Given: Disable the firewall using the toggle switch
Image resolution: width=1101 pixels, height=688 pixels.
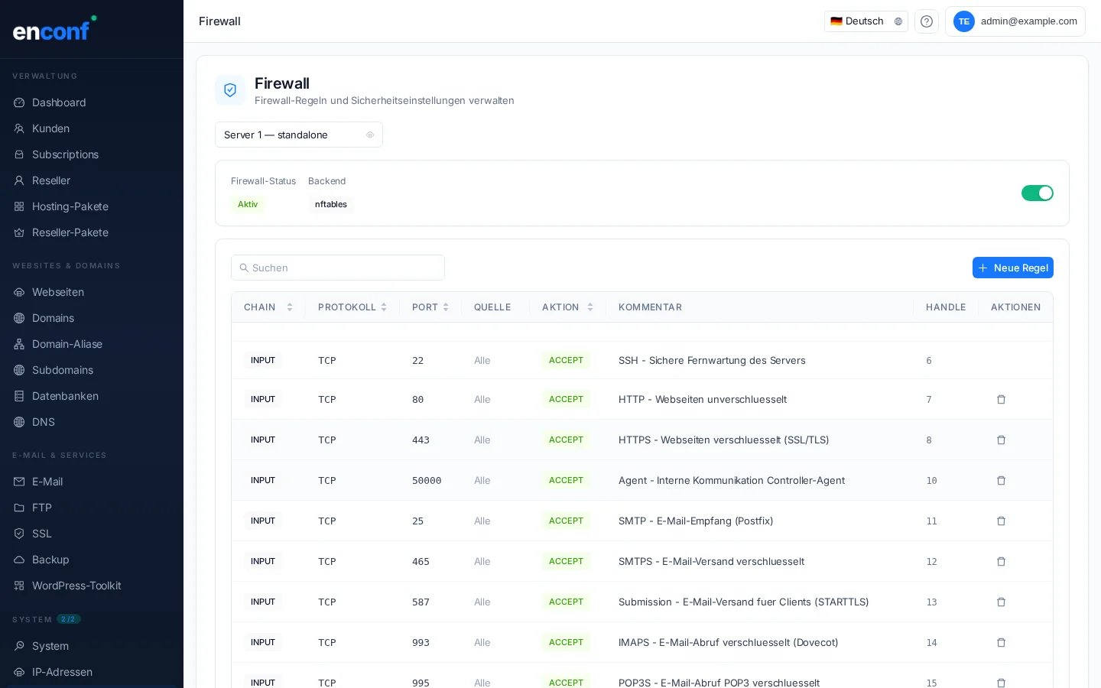Looking at the screenshot, I should (1038, 193).
